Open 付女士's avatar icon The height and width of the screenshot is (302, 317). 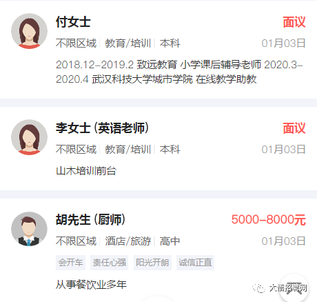pyautogui.click(x=29, y=31)
